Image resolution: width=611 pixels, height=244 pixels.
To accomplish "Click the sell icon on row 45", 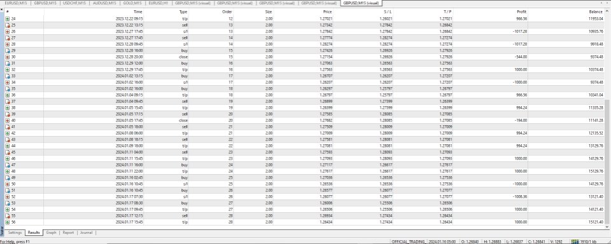I will point(8,152).
